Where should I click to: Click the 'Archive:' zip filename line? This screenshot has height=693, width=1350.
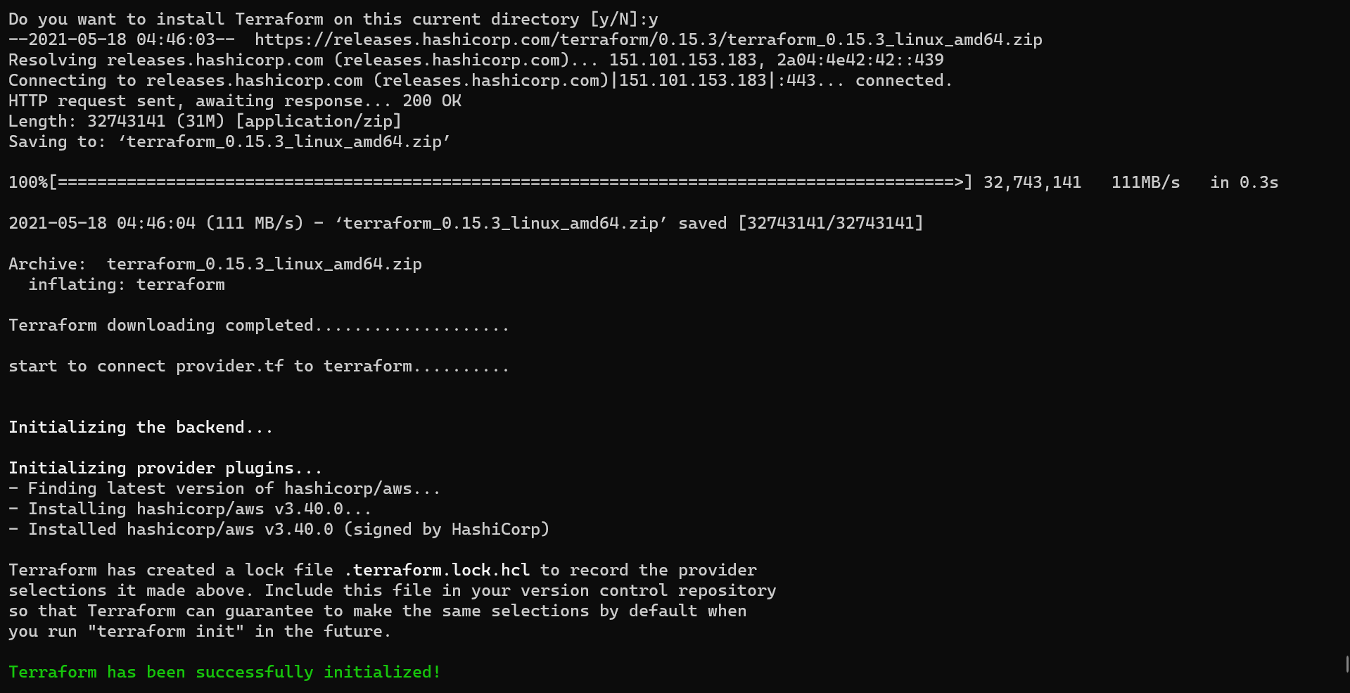click(x=215, y=264)
